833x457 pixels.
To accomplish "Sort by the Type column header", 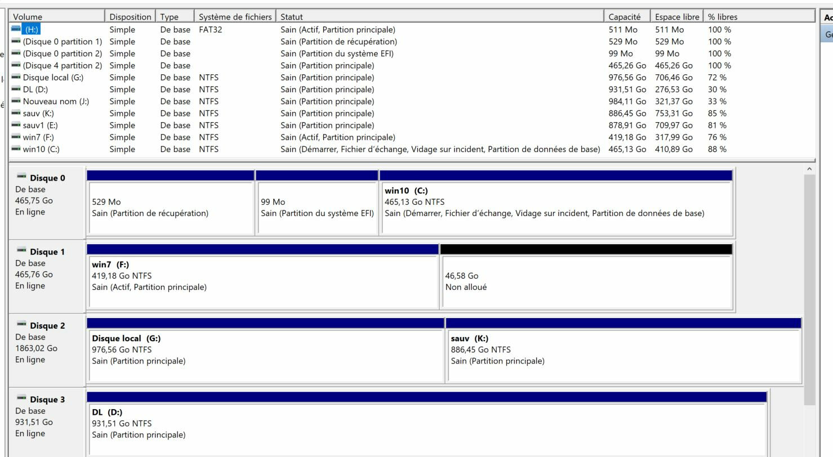I will point(175,17).
